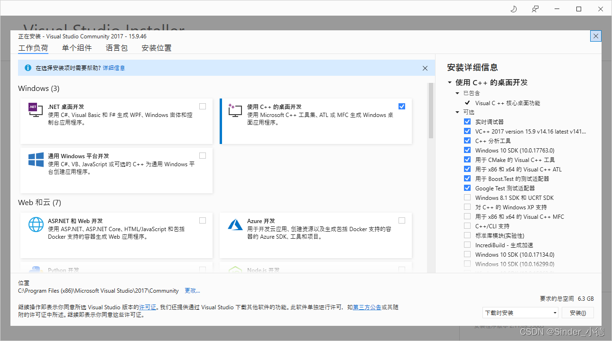Viewport: 612px width, 341px height.
Task: Uncheck Windows 10 SDK (10.0.17763.0) checkbox
Action: [467, 150]
